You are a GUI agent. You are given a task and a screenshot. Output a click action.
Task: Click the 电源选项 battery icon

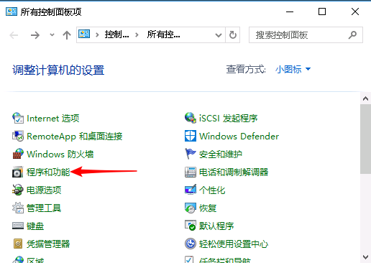pos(18,190)
